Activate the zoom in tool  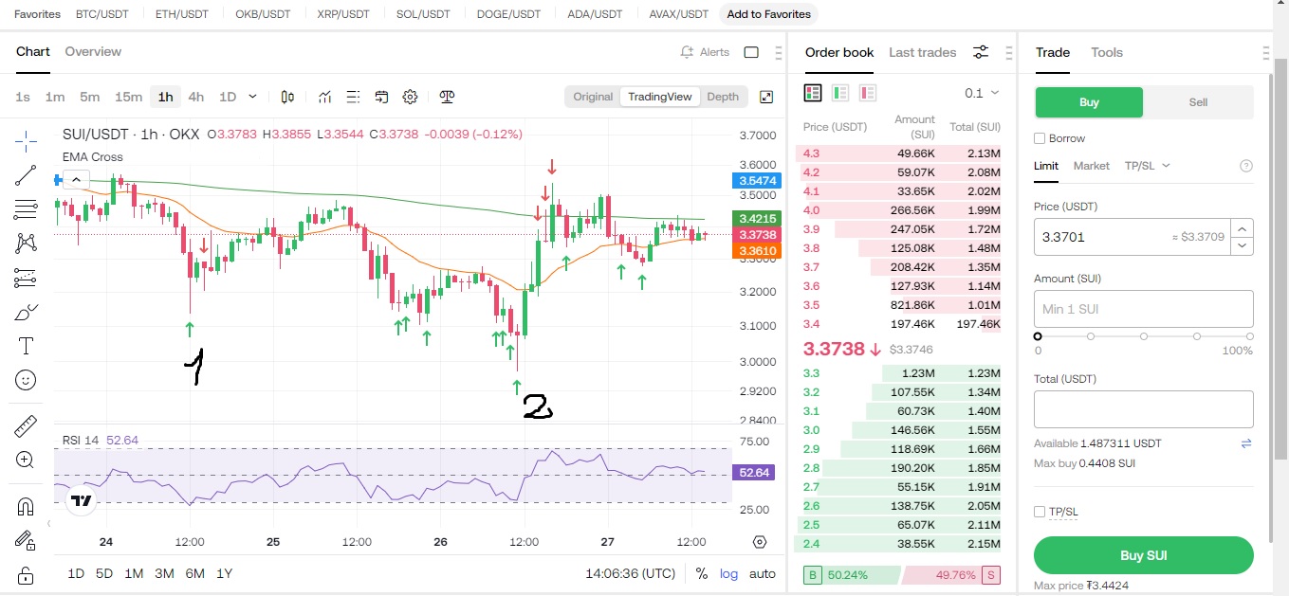[26, 461]
